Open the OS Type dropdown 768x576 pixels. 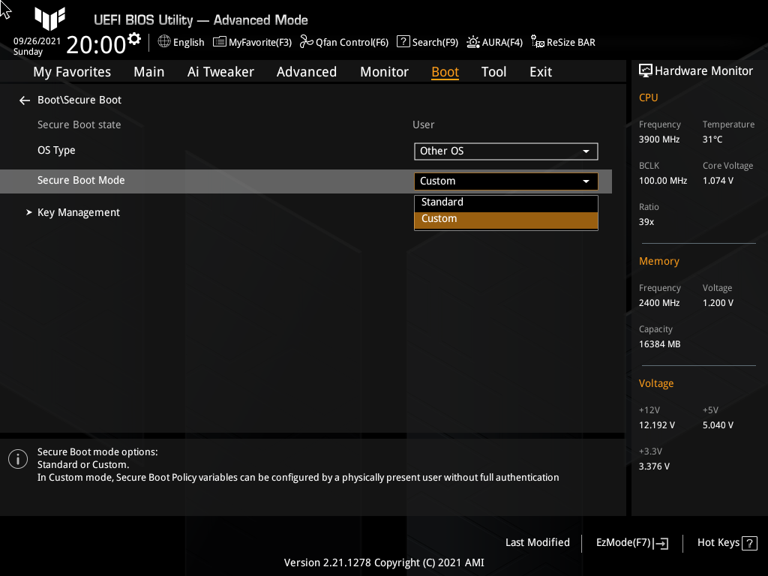(506, 151)
